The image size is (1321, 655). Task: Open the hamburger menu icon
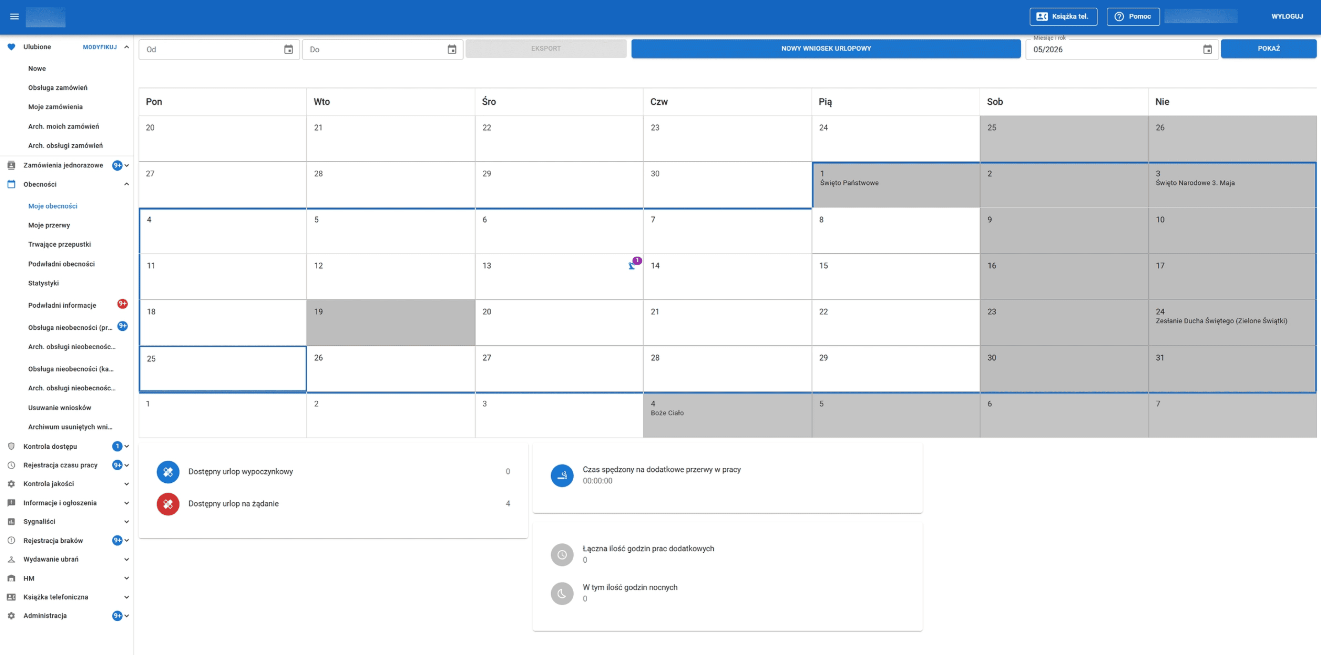[x=14, y=17]
